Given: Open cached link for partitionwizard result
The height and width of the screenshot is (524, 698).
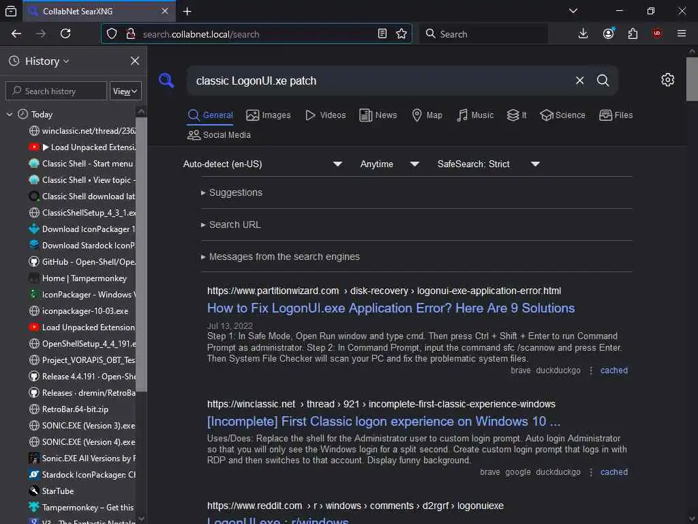Looking at the screenshot, I should [x=614, y=370].
